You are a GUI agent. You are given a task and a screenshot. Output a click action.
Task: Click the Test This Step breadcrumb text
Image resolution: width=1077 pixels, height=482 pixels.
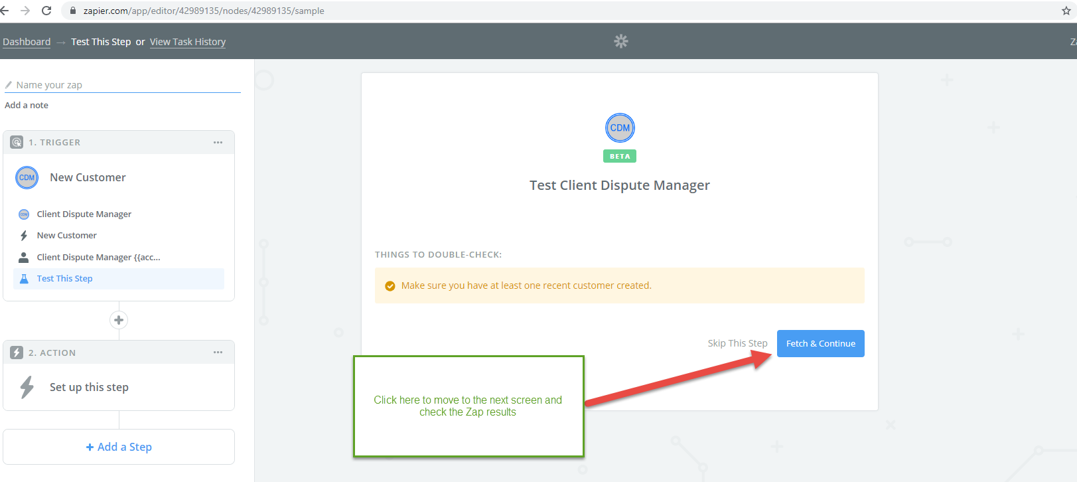click(101, 42)
